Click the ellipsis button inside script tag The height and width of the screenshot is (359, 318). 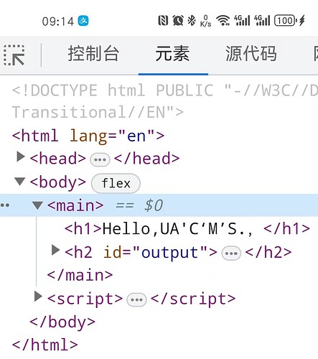click(136, 299)
